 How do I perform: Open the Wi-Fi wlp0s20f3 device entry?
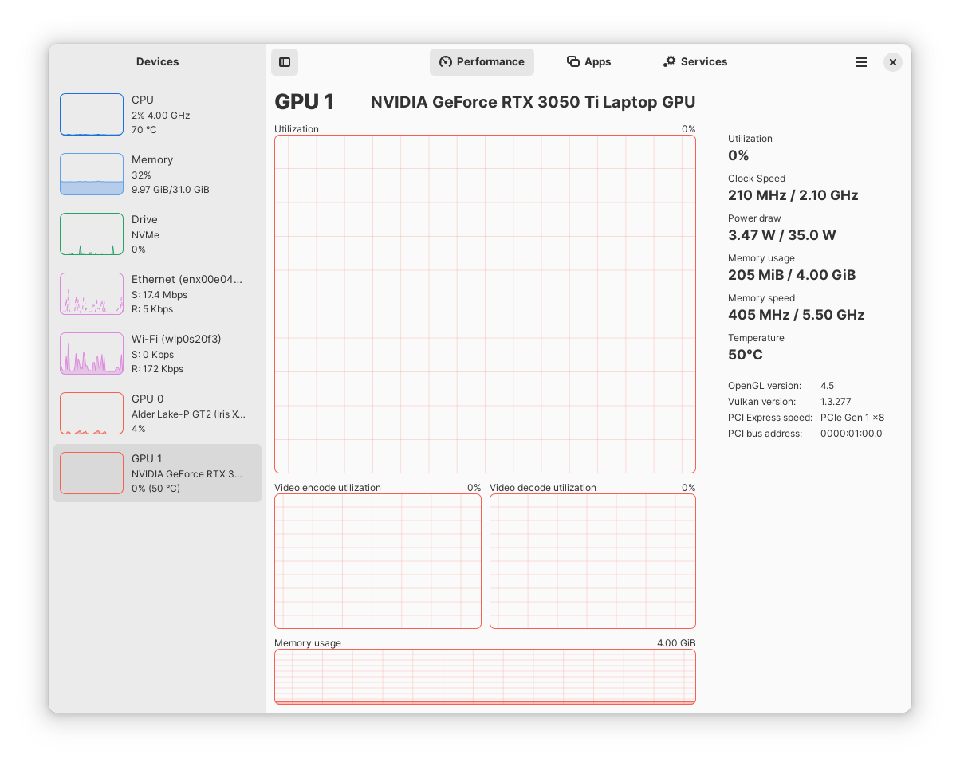pyautogui.click(x=157, y=354)
